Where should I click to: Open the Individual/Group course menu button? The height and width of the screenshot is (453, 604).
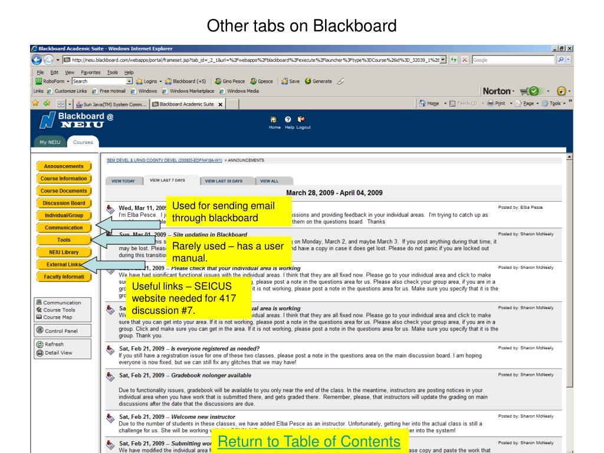point(64,216)
